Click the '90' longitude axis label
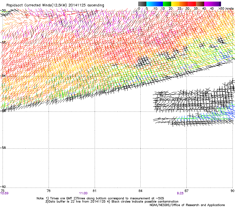 (232, 191)
